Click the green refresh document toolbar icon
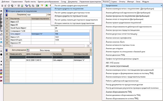The image size is (163, 101). pos(22,6)
